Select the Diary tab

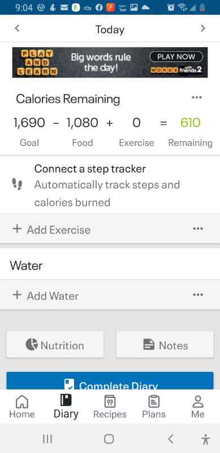66,407
